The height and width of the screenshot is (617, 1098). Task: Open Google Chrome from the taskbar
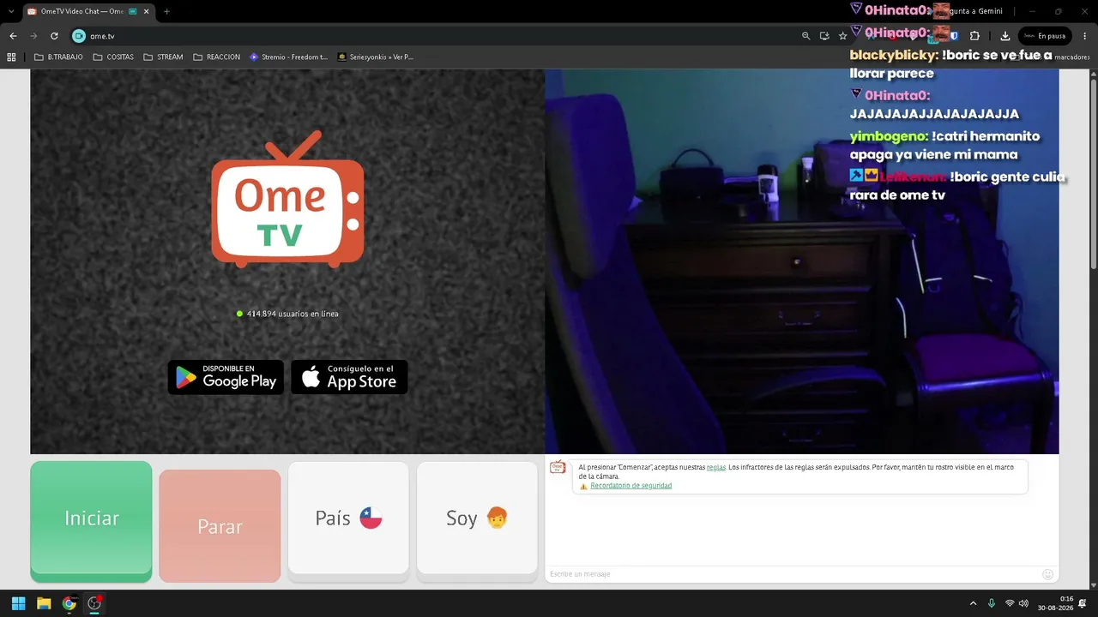pyautogui.click(x=69, y=603)
